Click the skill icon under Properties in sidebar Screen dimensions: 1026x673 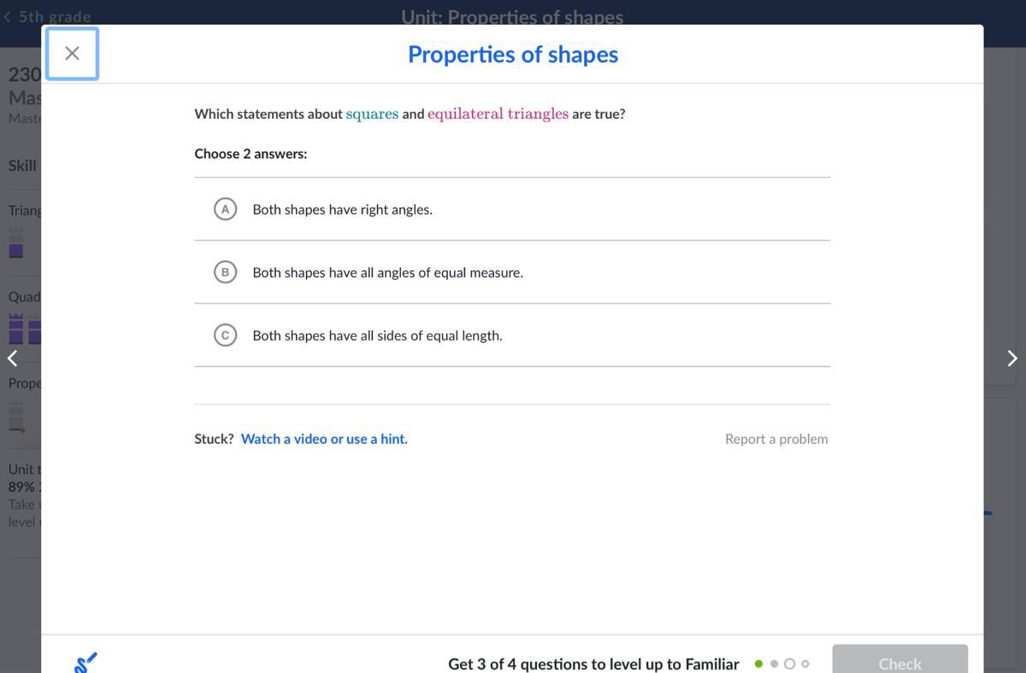[x=16, y=416]
